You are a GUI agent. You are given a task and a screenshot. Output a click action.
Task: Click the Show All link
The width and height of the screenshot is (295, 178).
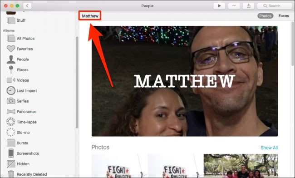269,148
